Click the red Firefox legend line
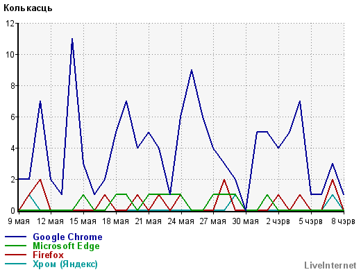The height and width of the screenshot is (272, 361). (x=15, y=255)
